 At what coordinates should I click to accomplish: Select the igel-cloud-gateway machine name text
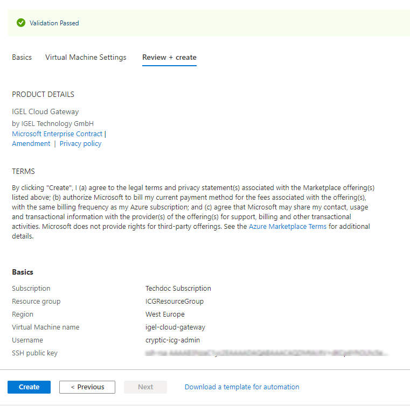point(175,327)
